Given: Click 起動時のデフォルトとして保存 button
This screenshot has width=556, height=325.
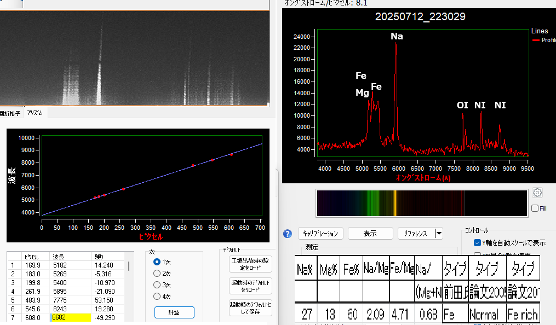Looking at the screenshot, I should [x=250, y=308].
